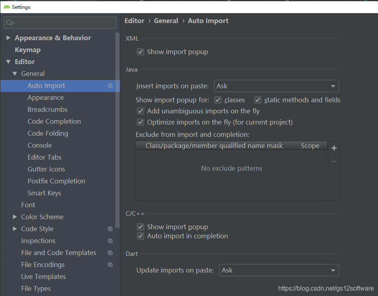Open the Smart Keys settings page
The image size is (378, 296).
click(x=44, y=193)
